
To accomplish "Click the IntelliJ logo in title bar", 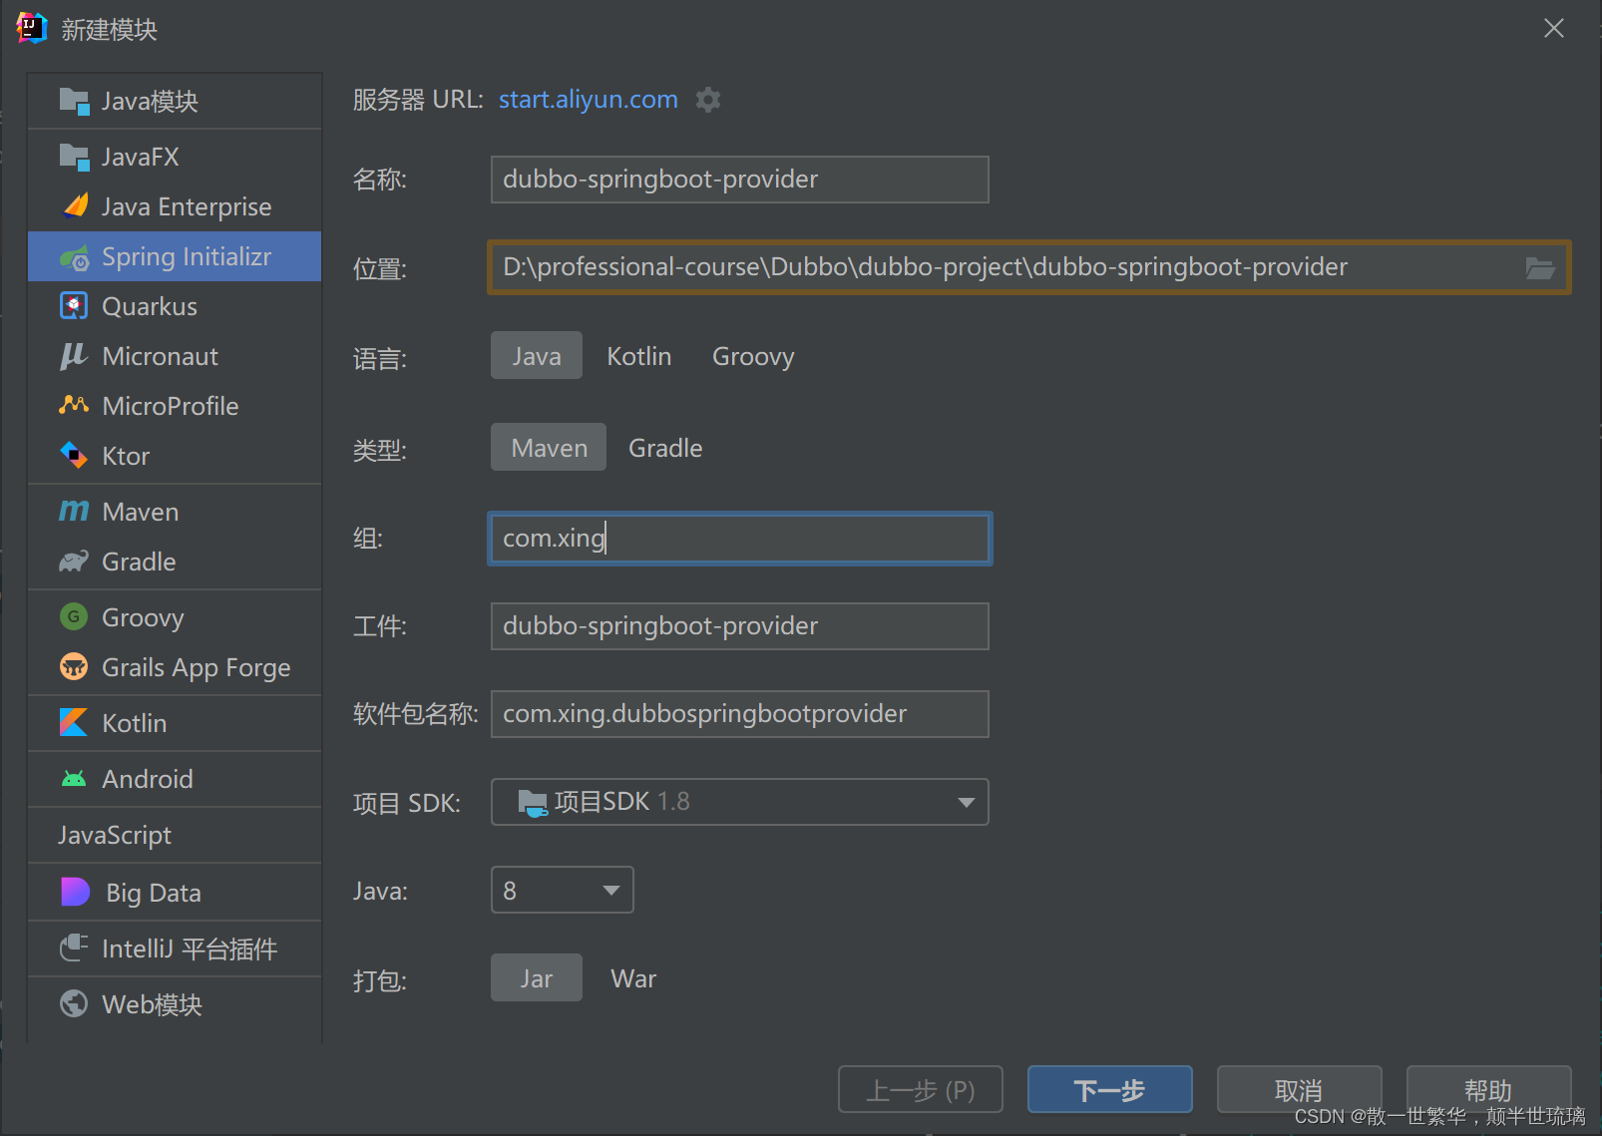I will [x=32, y=28].
